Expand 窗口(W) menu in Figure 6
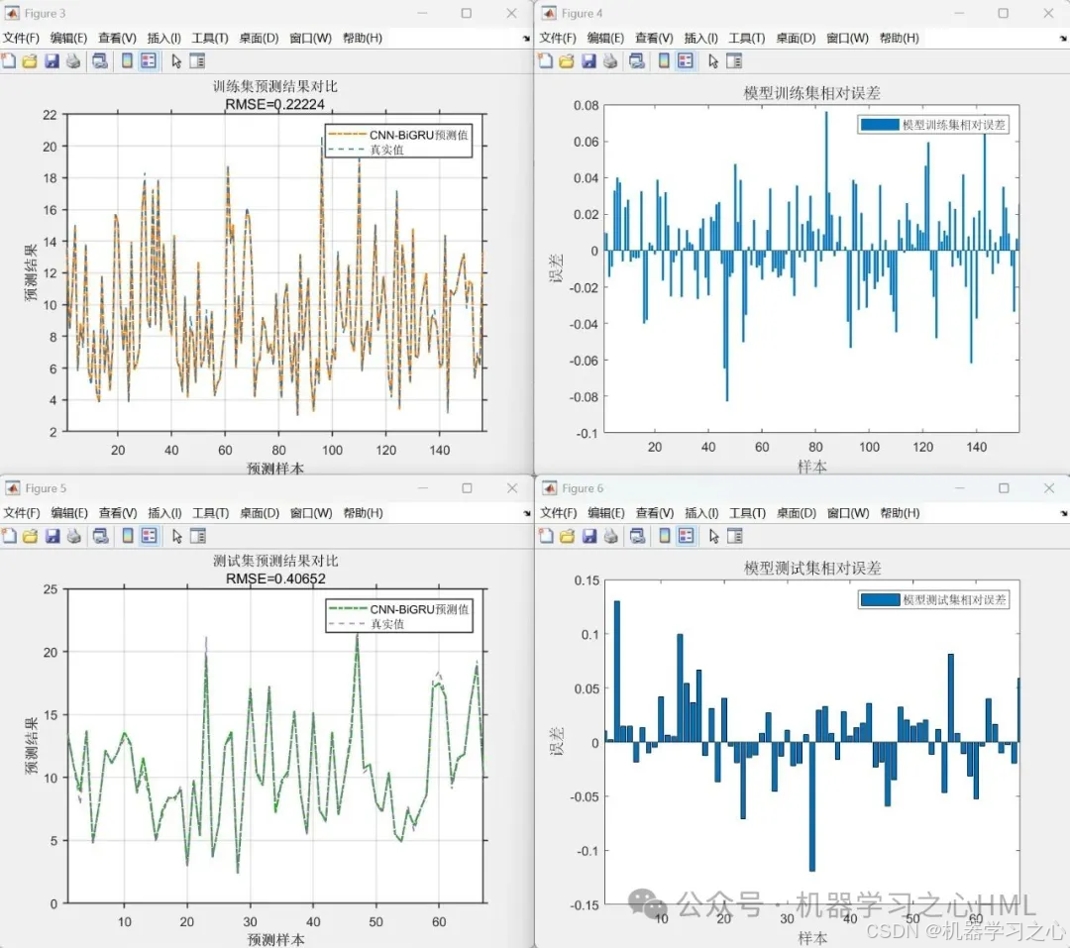 pos(848,513)
